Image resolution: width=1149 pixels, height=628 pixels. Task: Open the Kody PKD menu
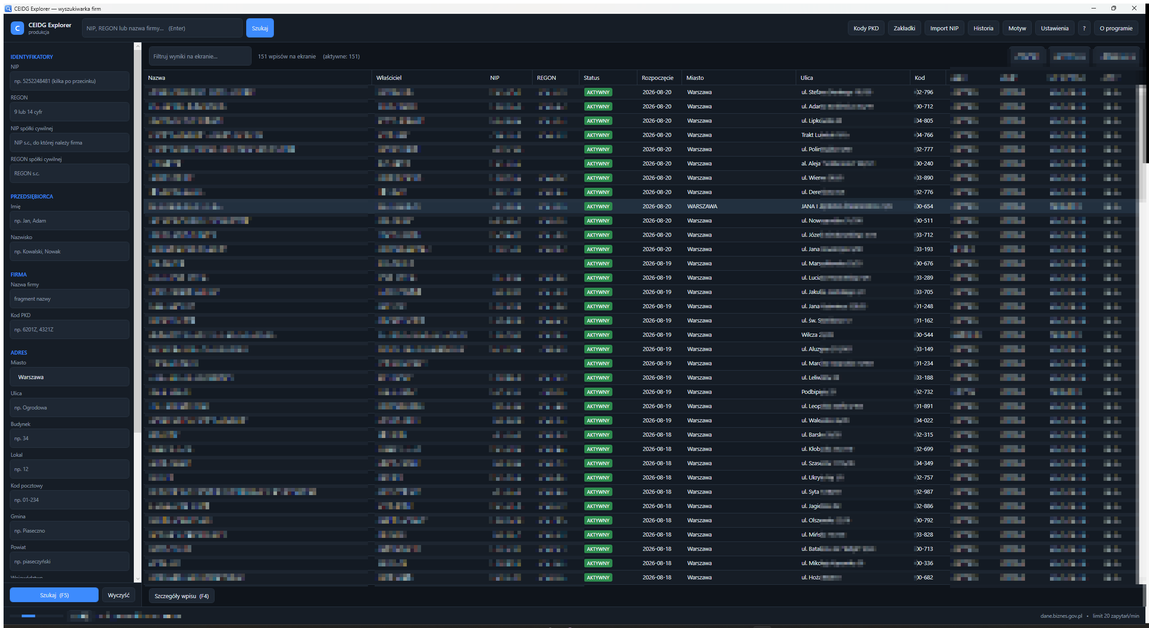pos(866,28)
